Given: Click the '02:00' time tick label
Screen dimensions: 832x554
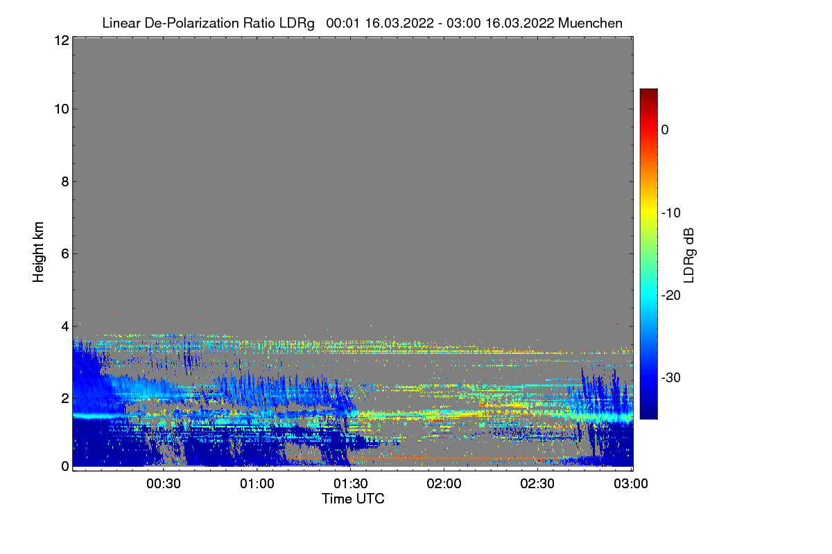Looking at the screenshot, I should 444,484.
